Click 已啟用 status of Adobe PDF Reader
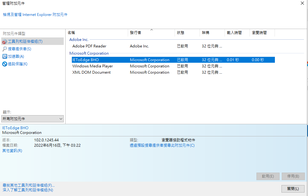 (x=182, y=46)
